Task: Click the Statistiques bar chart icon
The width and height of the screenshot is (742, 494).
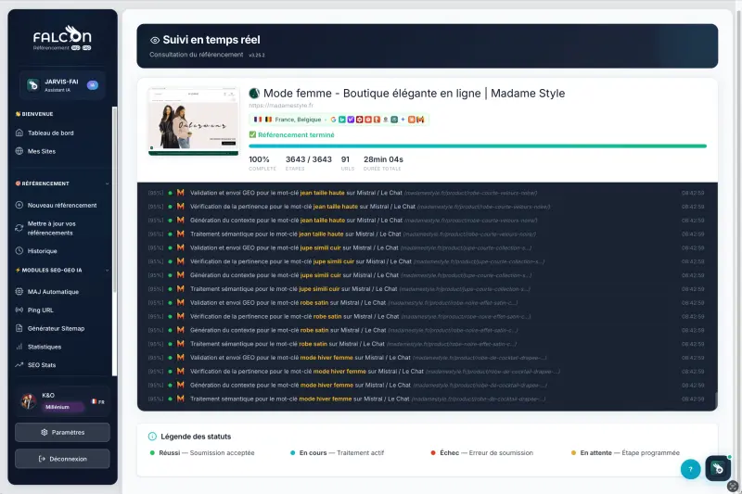Action: [19, 347]
